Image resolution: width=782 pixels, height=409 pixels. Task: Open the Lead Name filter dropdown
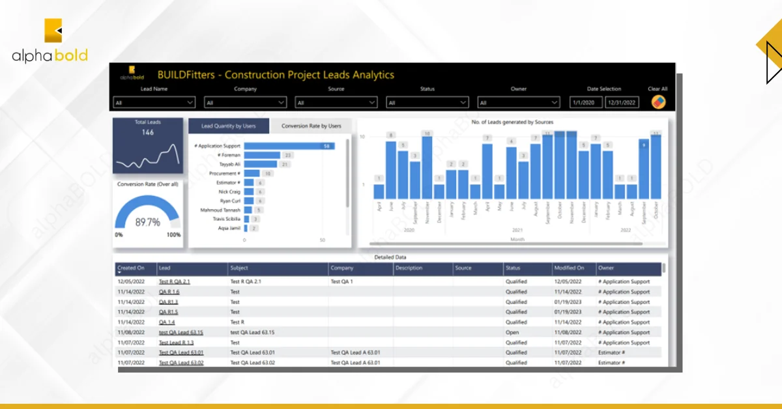(154, 102)
